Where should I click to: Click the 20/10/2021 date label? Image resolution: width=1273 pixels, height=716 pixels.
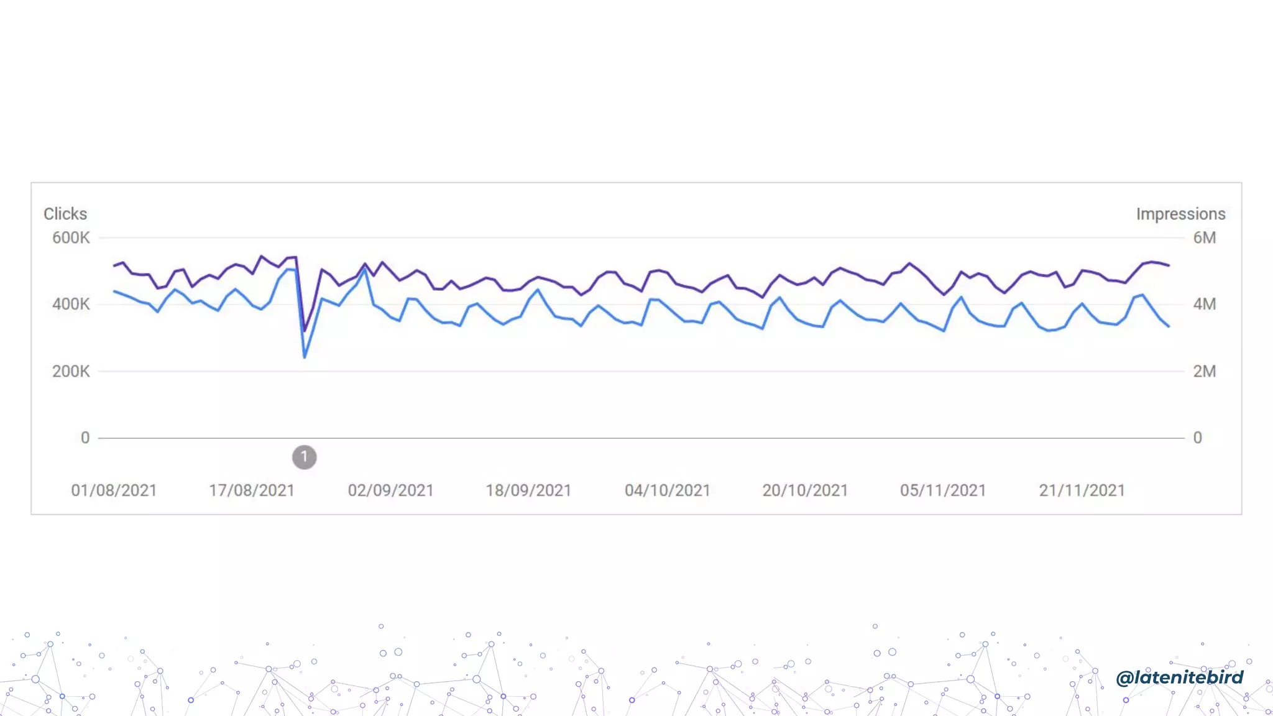tap(805, 491)
